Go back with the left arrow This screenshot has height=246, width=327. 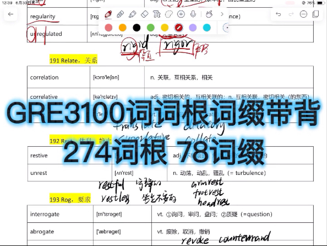(10, 14)
